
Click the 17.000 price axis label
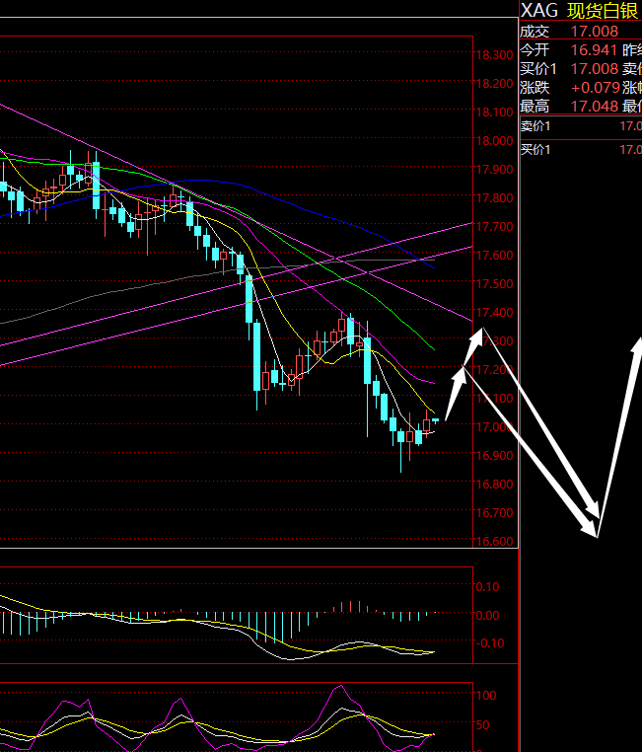[494, 427]
